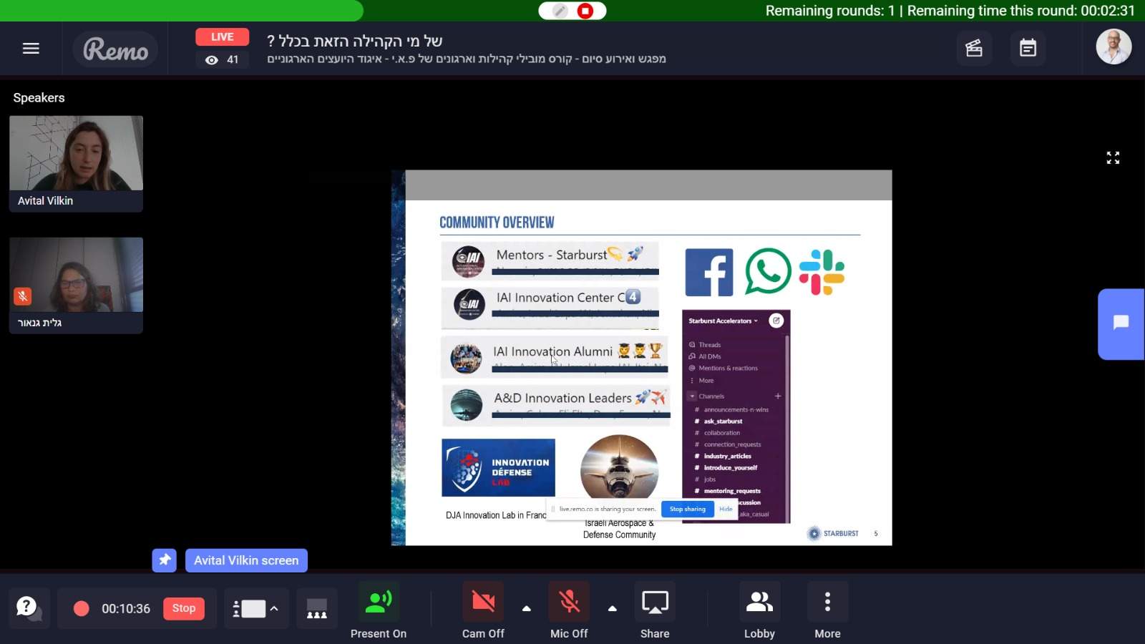Enter fullscreen for shared screen
This screenshot has height=644, width=1145.
pos(1113,157)
